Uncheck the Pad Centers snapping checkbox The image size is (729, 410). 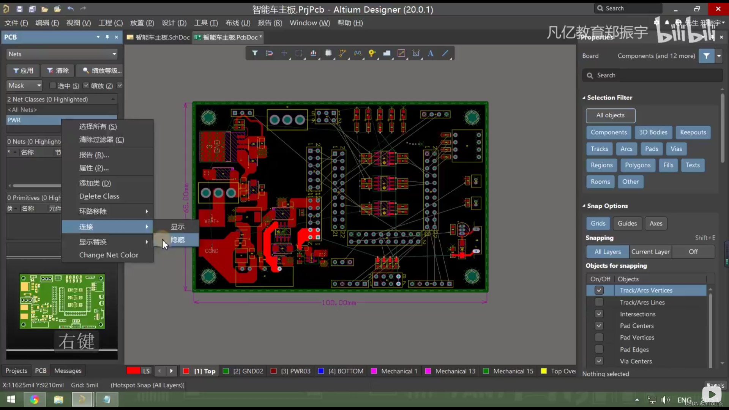click(x=599, y=326)
